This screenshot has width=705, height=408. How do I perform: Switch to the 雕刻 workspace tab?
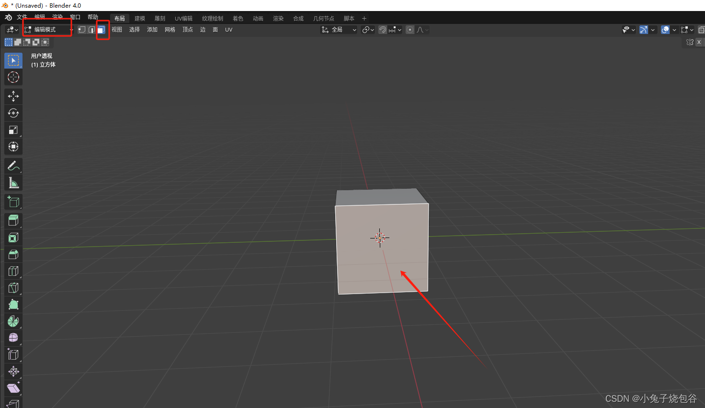(160, 19)
